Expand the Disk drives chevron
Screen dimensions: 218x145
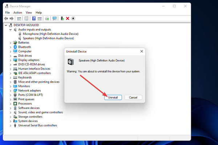click(x=11, y=56)
